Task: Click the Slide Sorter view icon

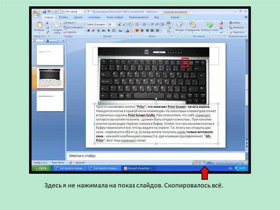Action: 200,163
